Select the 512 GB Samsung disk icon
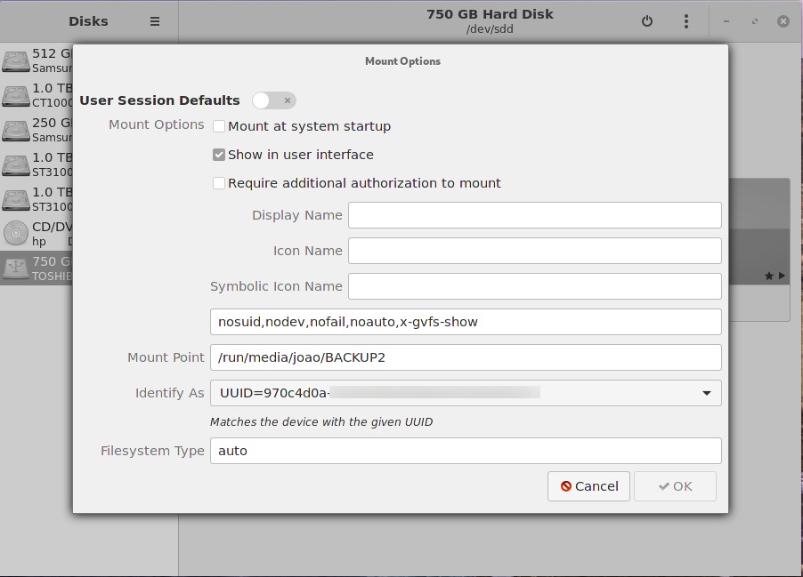 pyautogui.click(x=16, y=60)
